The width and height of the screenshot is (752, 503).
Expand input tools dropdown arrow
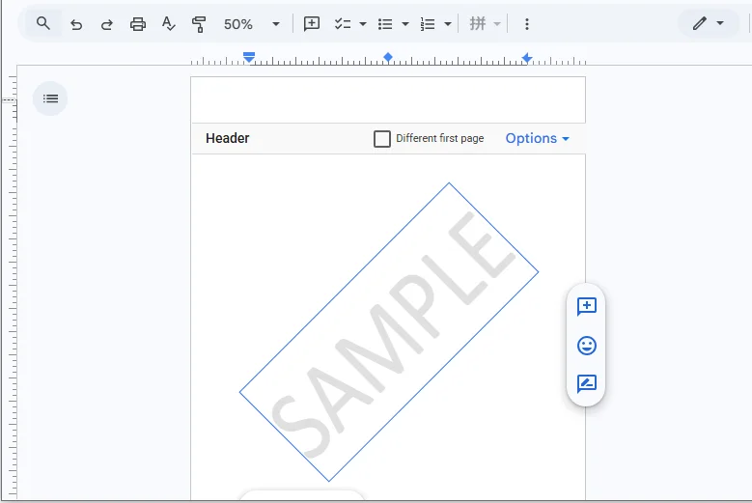pos(497,24)
